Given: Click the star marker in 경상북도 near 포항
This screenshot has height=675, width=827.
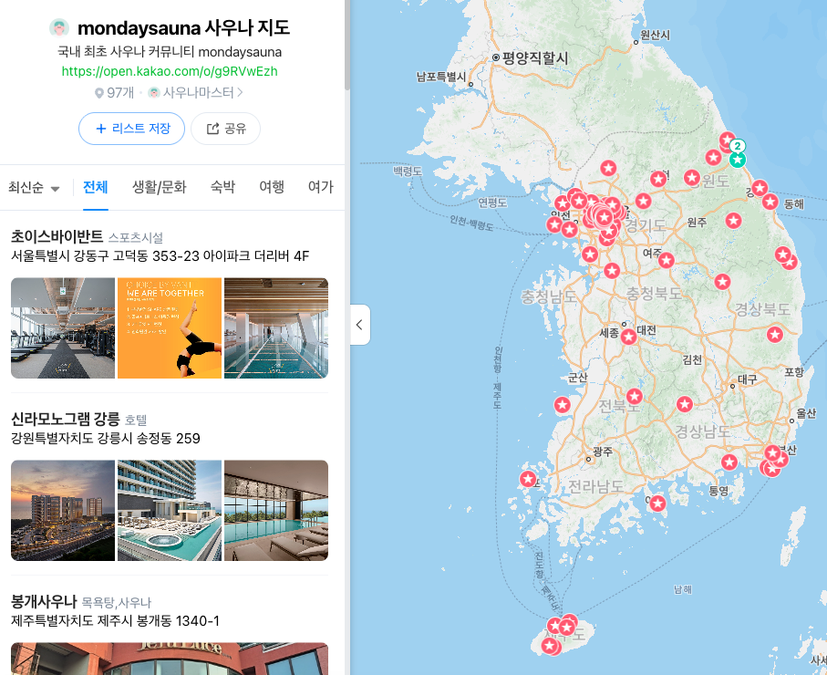Looking at the screenshot, I should (775, 334).
